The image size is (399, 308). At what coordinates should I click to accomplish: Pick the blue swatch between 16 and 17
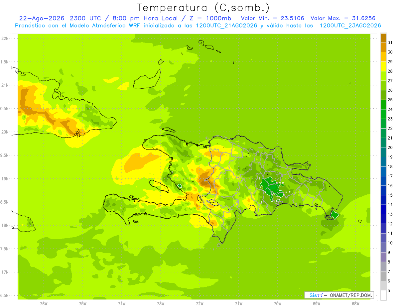point(383,181)
